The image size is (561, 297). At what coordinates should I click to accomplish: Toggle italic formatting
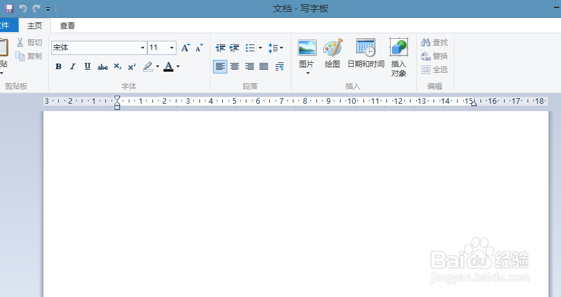(x=72, y=67)
